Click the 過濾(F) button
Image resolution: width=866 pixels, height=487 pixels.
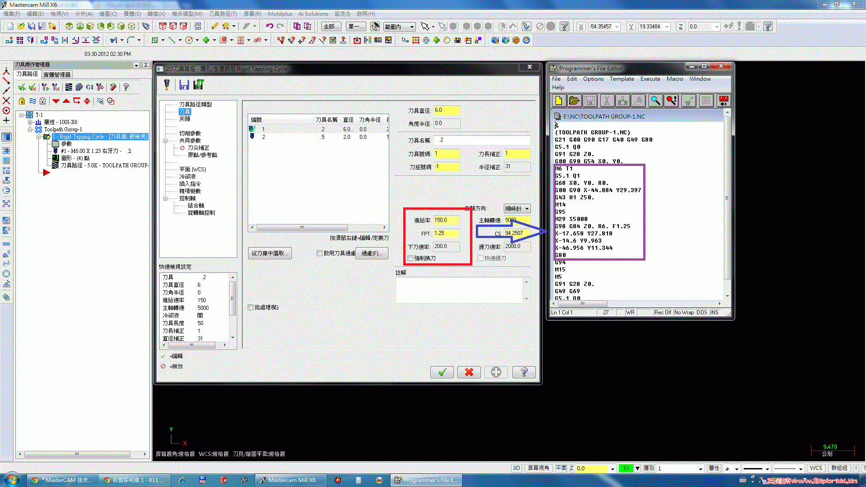point(372,253)
